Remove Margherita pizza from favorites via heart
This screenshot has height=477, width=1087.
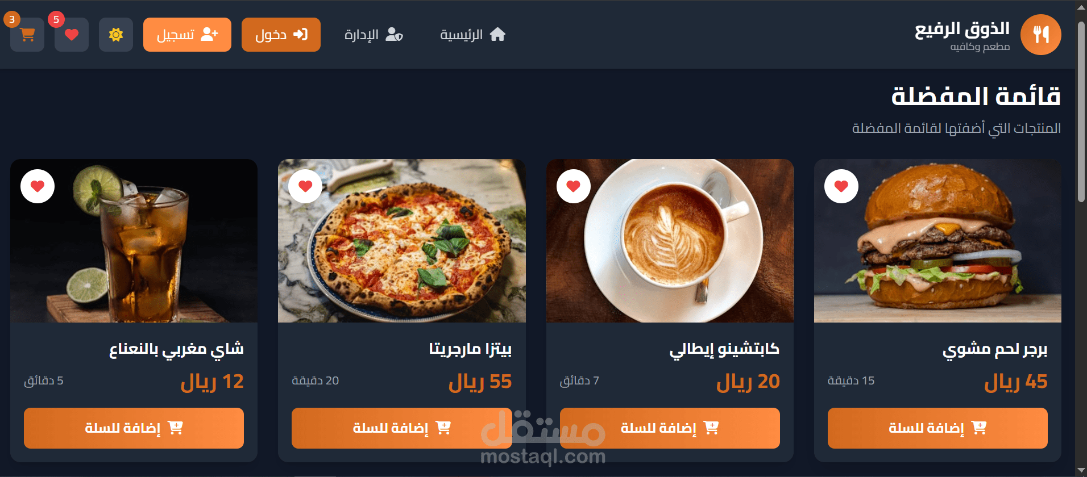[305, 186]
